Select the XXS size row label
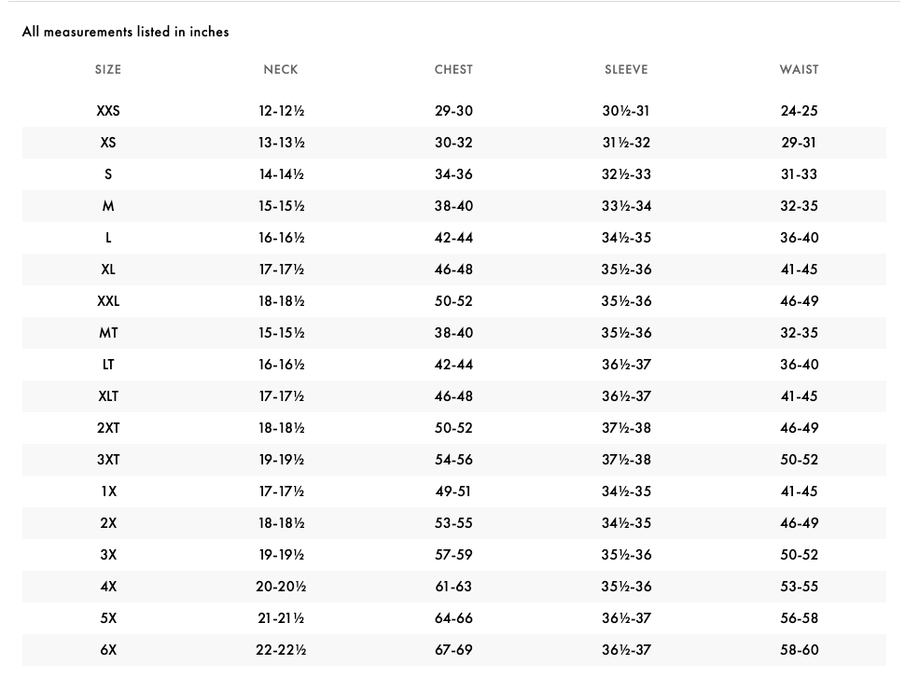 point(108,111)
